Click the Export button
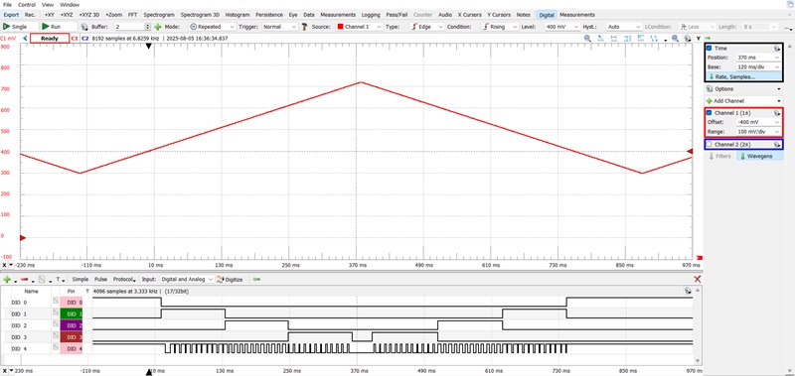 [x=11, y=15]
